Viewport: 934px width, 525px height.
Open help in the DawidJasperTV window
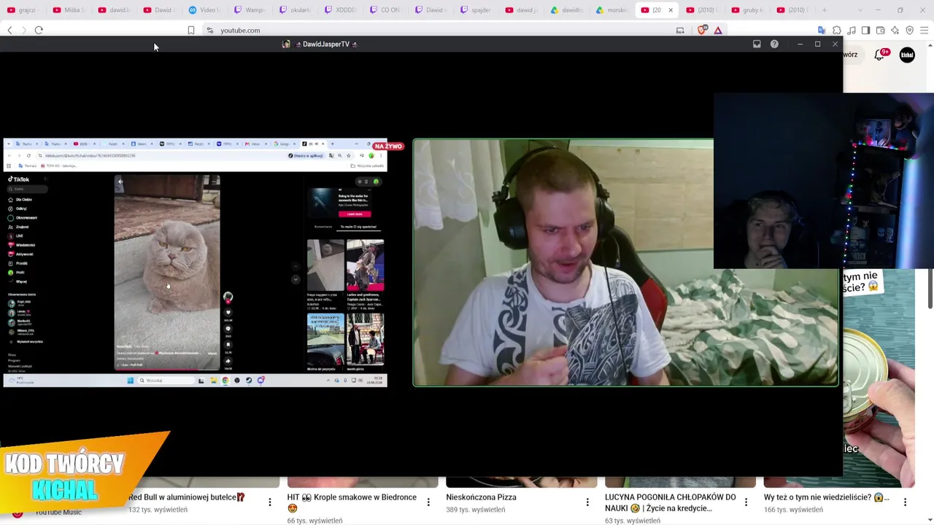[774, 44]
